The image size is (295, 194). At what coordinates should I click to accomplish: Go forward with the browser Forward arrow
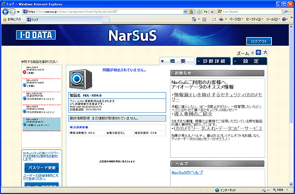tap(12, 12)
